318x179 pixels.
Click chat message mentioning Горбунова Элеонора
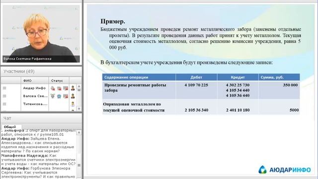38,173
